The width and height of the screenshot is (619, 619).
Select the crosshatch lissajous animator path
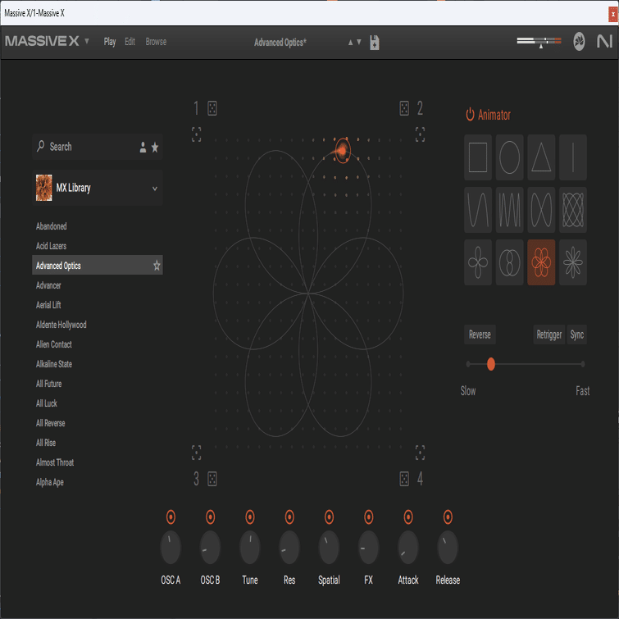pyautogui.click(x=572, y=210)
